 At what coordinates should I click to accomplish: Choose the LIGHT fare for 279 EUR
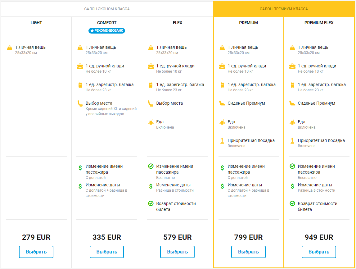[36, 252]
